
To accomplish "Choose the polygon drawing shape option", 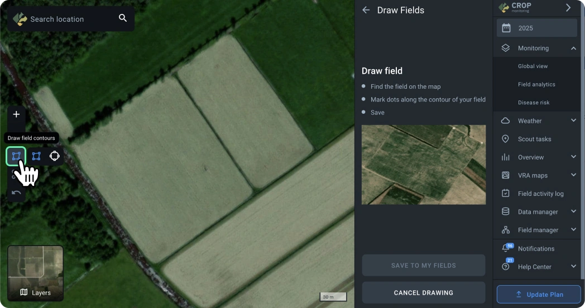I will tap(36, 156).
